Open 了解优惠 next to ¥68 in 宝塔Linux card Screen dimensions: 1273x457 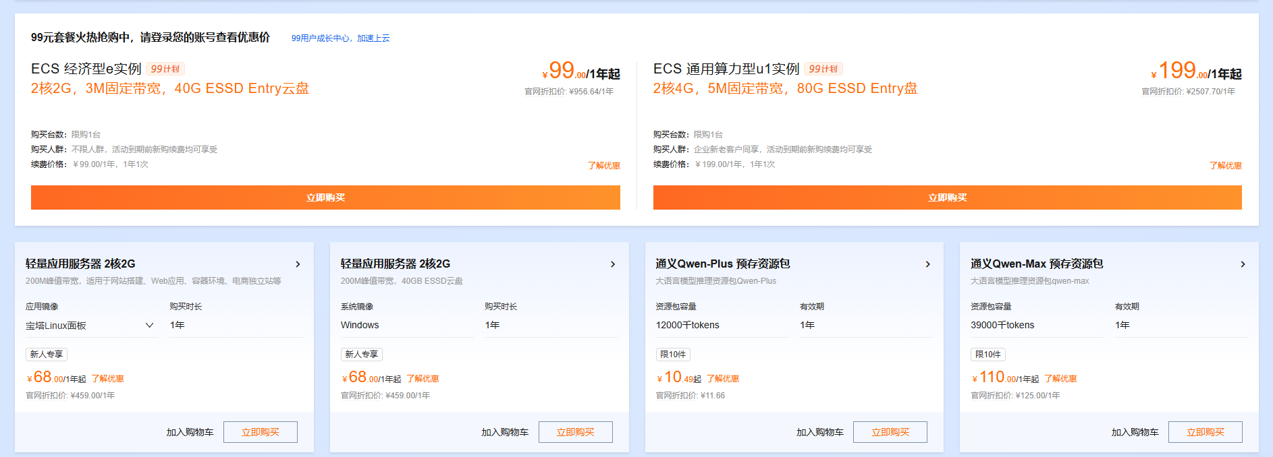pos(107,379)
